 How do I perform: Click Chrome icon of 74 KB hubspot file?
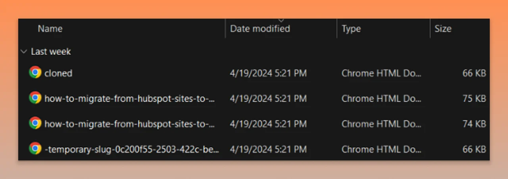(x=35, y=124)
